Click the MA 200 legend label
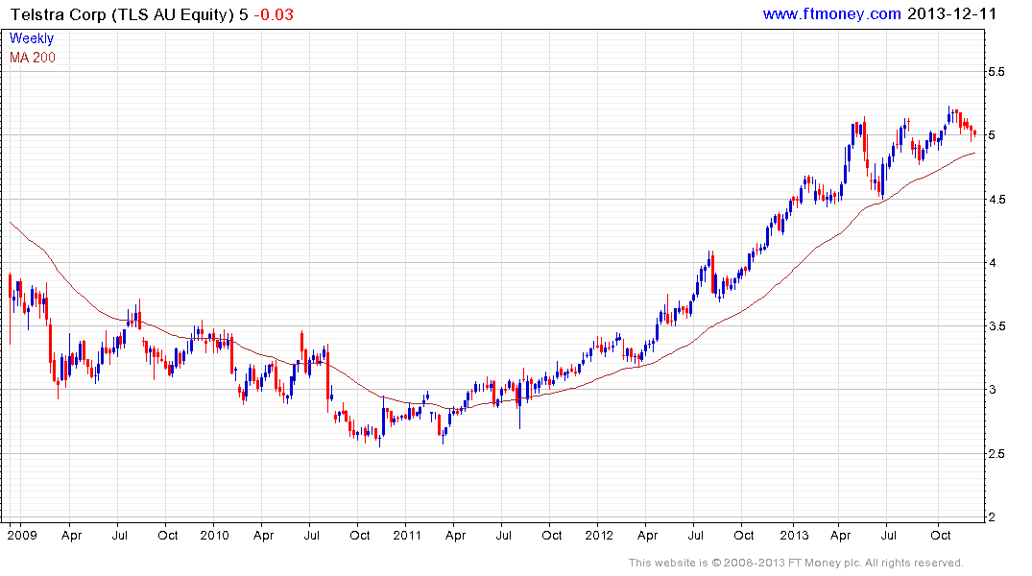 (33, 58)
